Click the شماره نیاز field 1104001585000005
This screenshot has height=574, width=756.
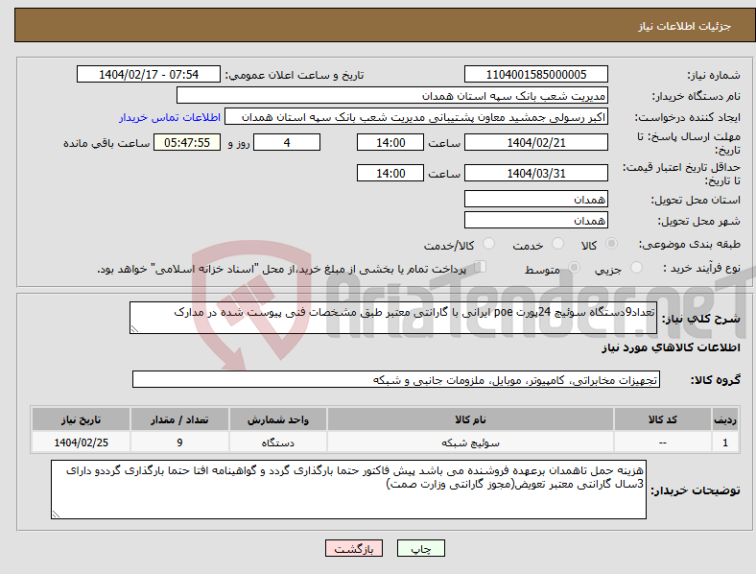click(x=535, y=74)
